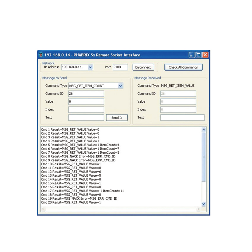The height and width of the screenshot is (252, 252).
Task: Click Check All Commands button
Action: pyautogui.click(x=183, y=67)
